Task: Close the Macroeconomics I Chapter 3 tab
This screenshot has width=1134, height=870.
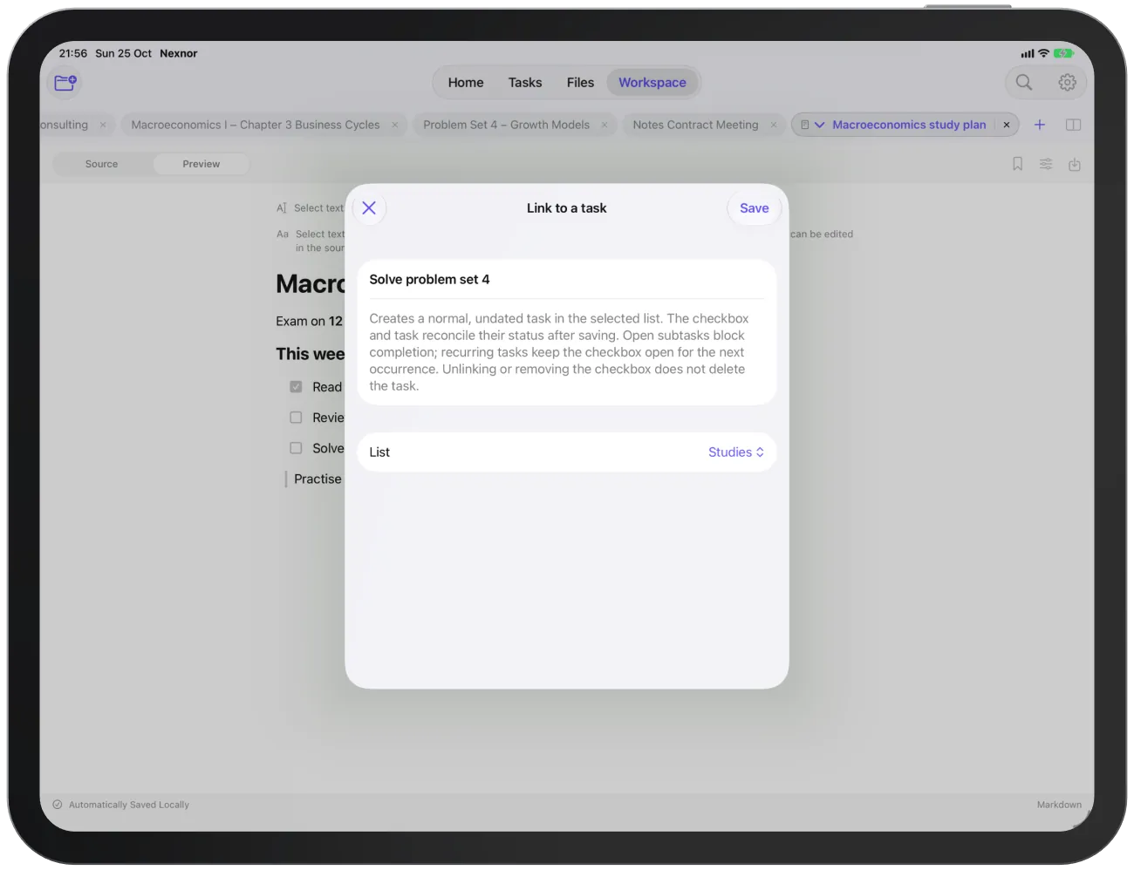Action: 394,125
